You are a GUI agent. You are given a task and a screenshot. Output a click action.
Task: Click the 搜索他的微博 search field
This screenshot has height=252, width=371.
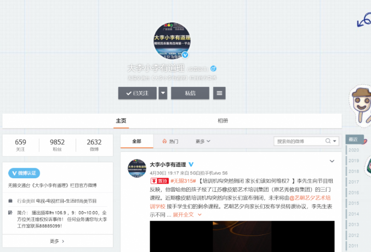(300, 141)
